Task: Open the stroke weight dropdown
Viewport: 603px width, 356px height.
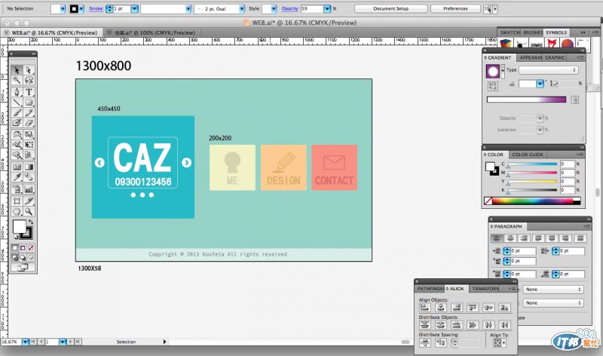Action: 134,8
